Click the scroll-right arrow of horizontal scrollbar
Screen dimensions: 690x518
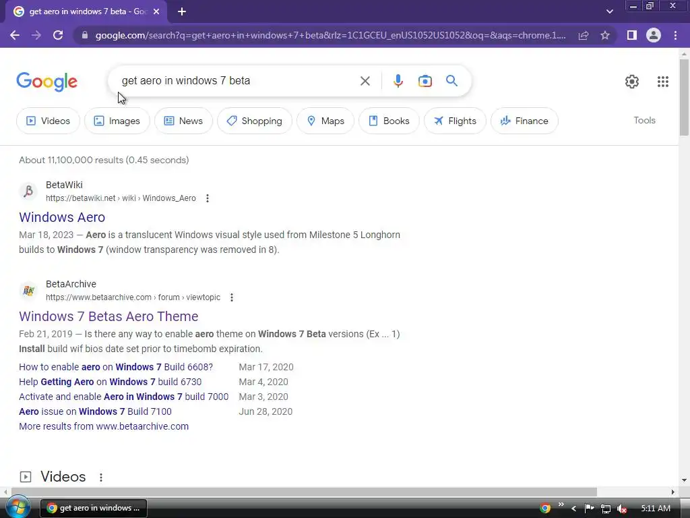[673, 492]
